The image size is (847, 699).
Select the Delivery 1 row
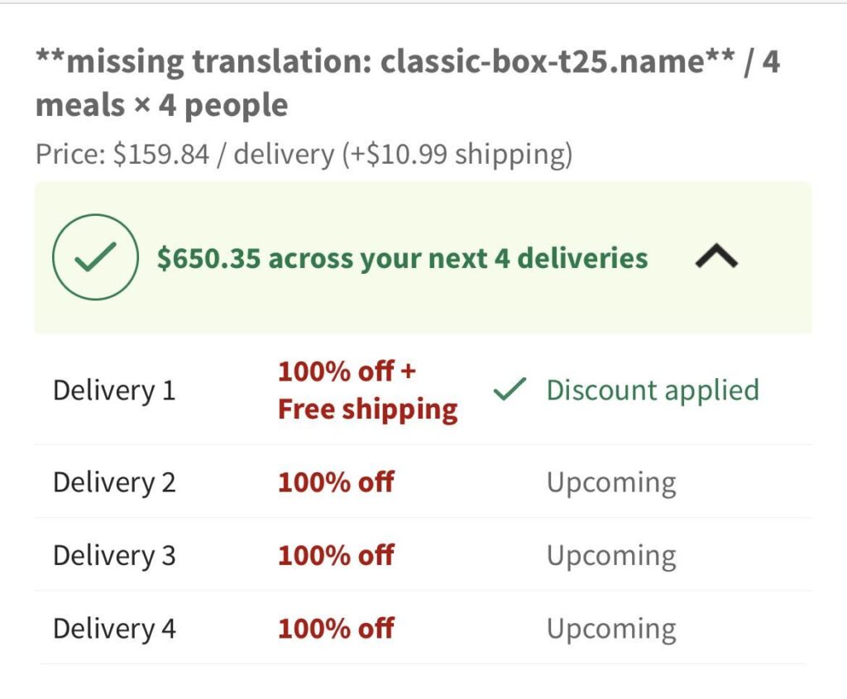pos(113,390)
